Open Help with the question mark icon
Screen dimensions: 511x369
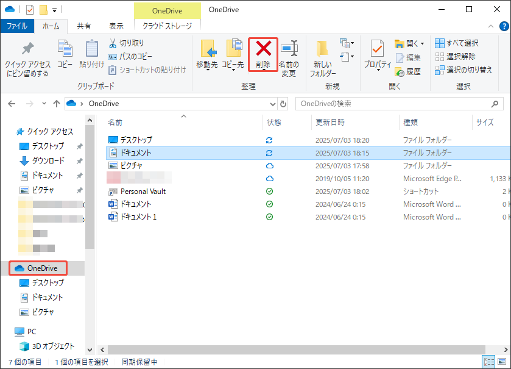(x=504, y=26)
